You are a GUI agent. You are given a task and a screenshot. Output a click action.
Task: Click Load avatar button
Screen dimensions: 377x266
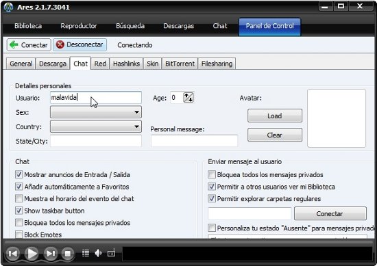275,116
